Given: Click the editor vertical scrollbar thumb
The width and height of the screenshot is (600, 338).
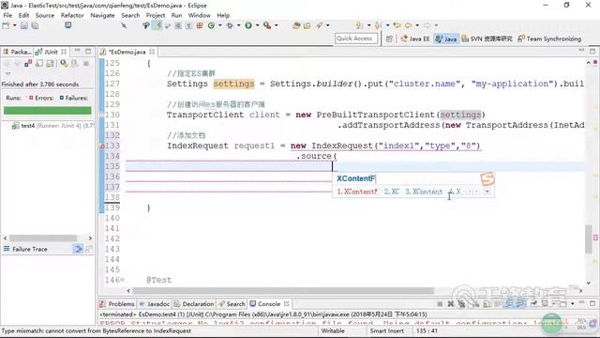Looking at the screenshot, I should click(x=589, y=239).
